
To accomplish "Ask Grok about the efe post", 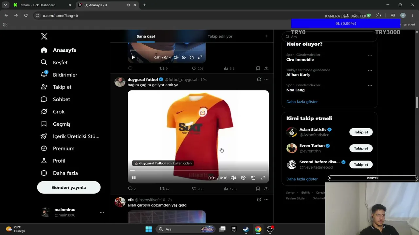I will click(x=259, y=199).
